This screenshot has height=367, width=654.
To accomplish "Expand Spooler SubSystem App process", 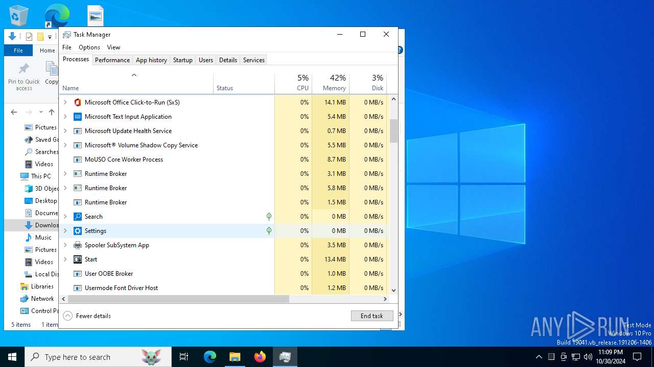I will [x=65, y=245].
